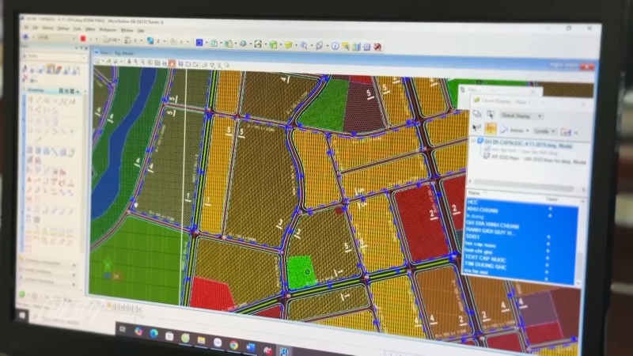Screen dimensions: 633x356
Task: Open the Global Display dropdown
Action: click(x=522, y=116)
